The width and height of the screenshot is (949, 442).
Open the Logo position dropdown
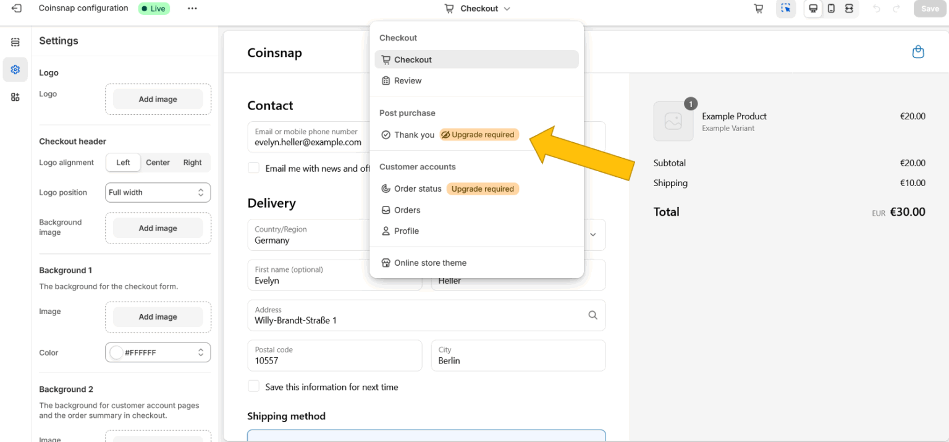click(158, 192)
